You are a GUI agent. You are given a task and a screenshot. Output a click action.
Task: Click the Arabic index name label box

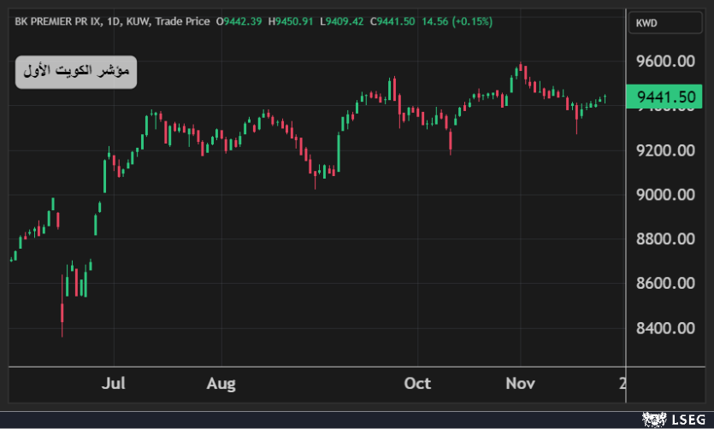pos(76,73)
